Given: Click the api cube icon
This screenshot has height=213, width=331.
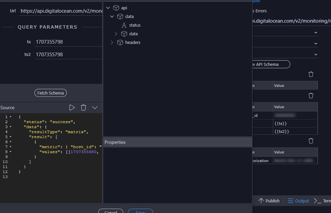Looking at the screenshot, I should pyautogui.click(x=116, y=8).
